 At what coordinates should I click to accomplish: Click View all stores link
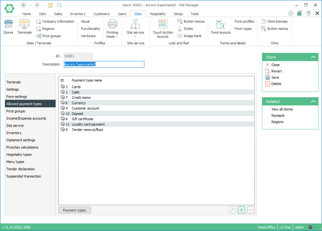[x=282, y=109]
